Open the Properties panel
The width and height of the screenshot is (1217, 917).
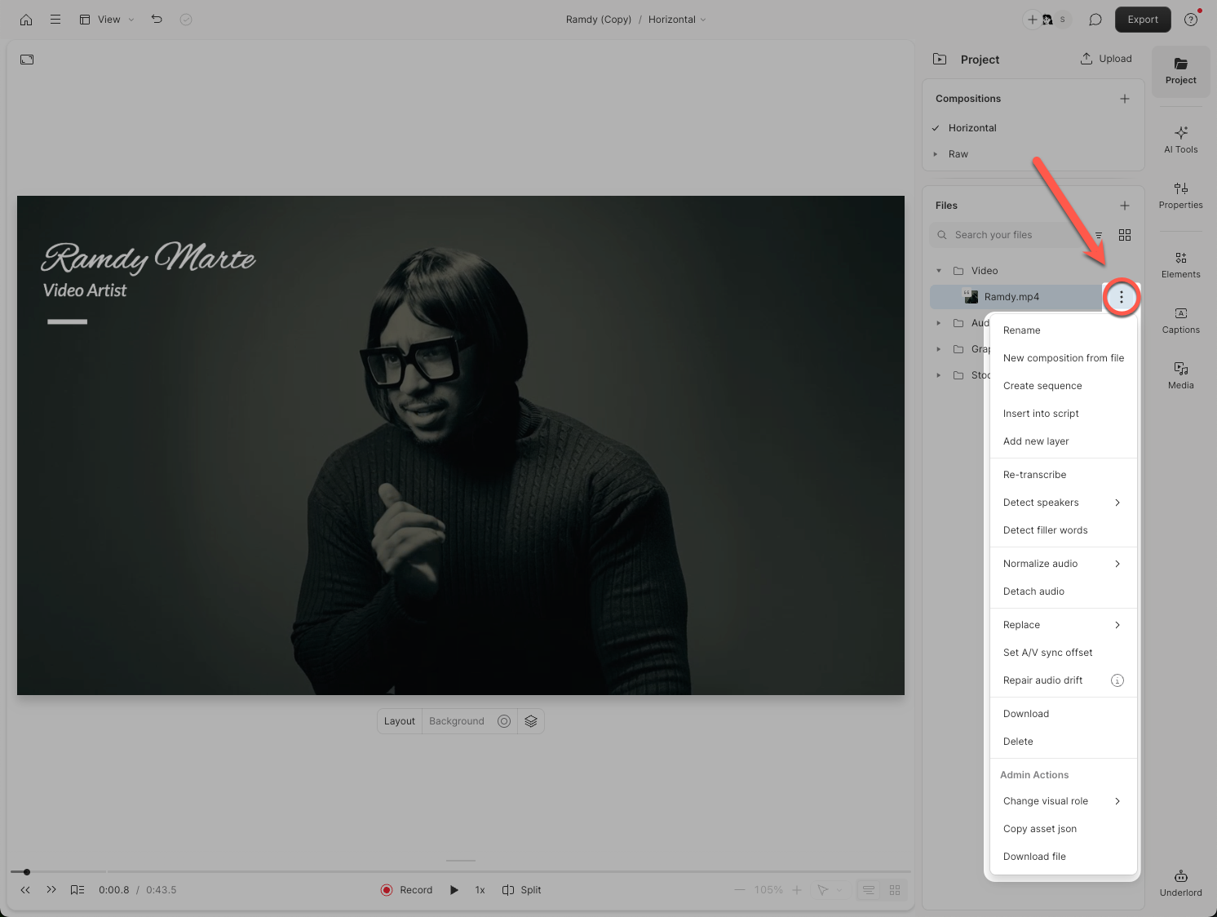(x=1180, y=195)
